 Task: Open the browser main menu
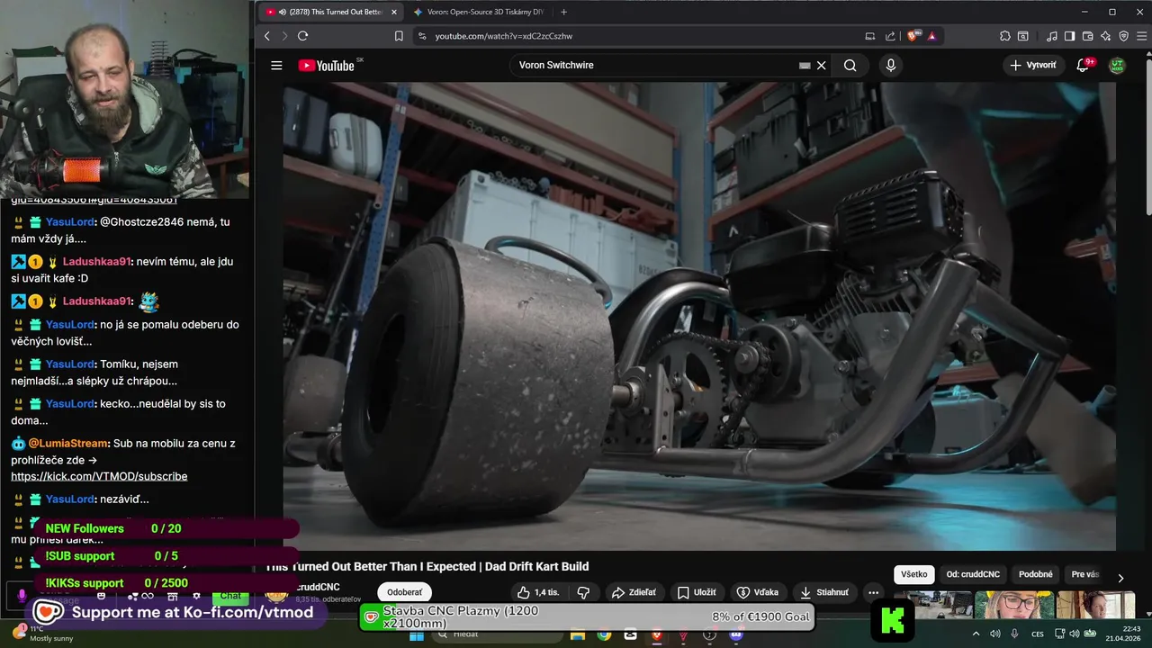click(1141, 36)
